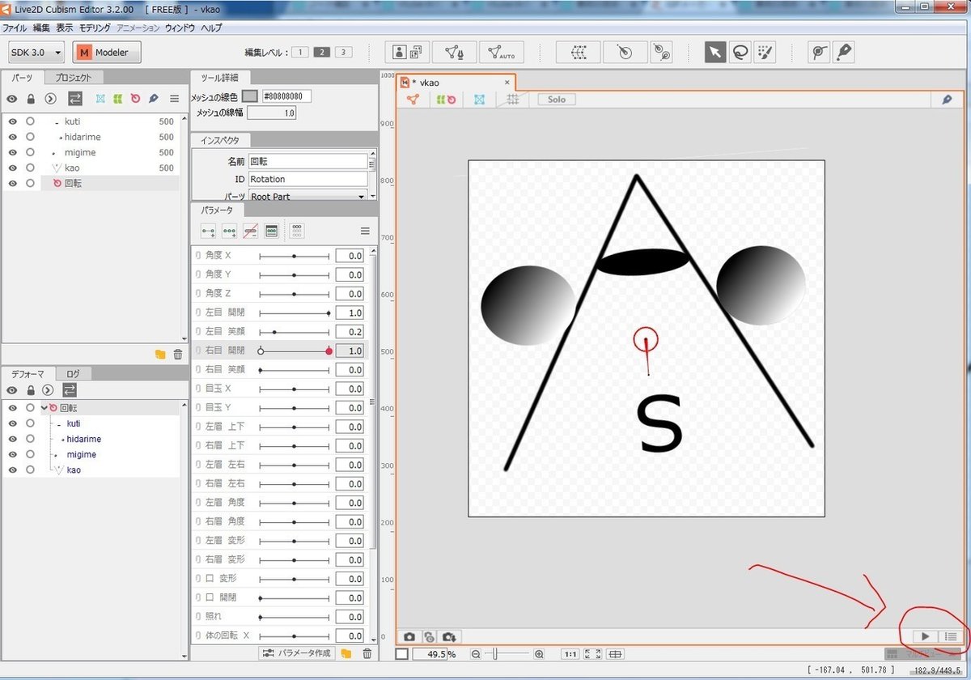Click the Modeler mode button
Image resolution: width=971 pixels, height=680 pixels.
[108, 53]
